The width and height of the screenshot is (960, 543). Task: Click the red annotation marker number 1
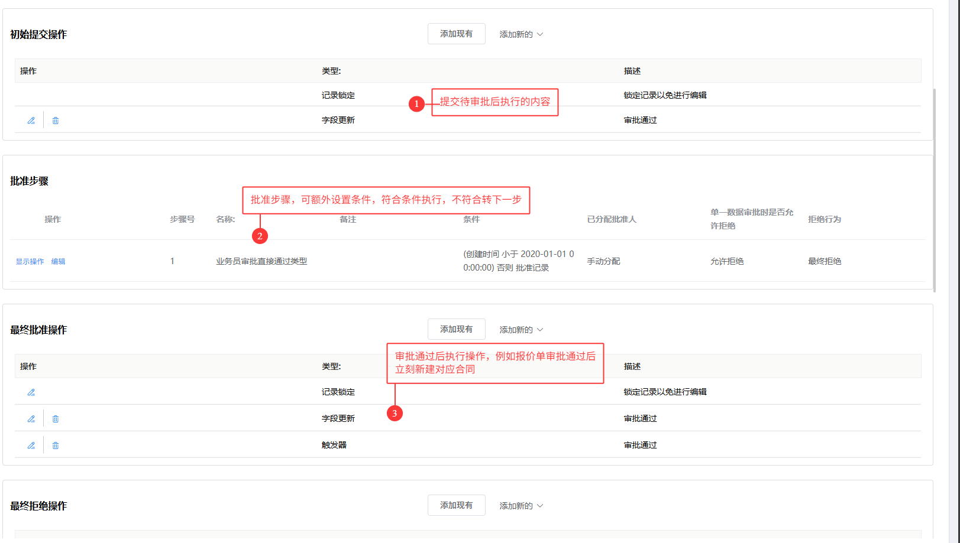(416, 104)
